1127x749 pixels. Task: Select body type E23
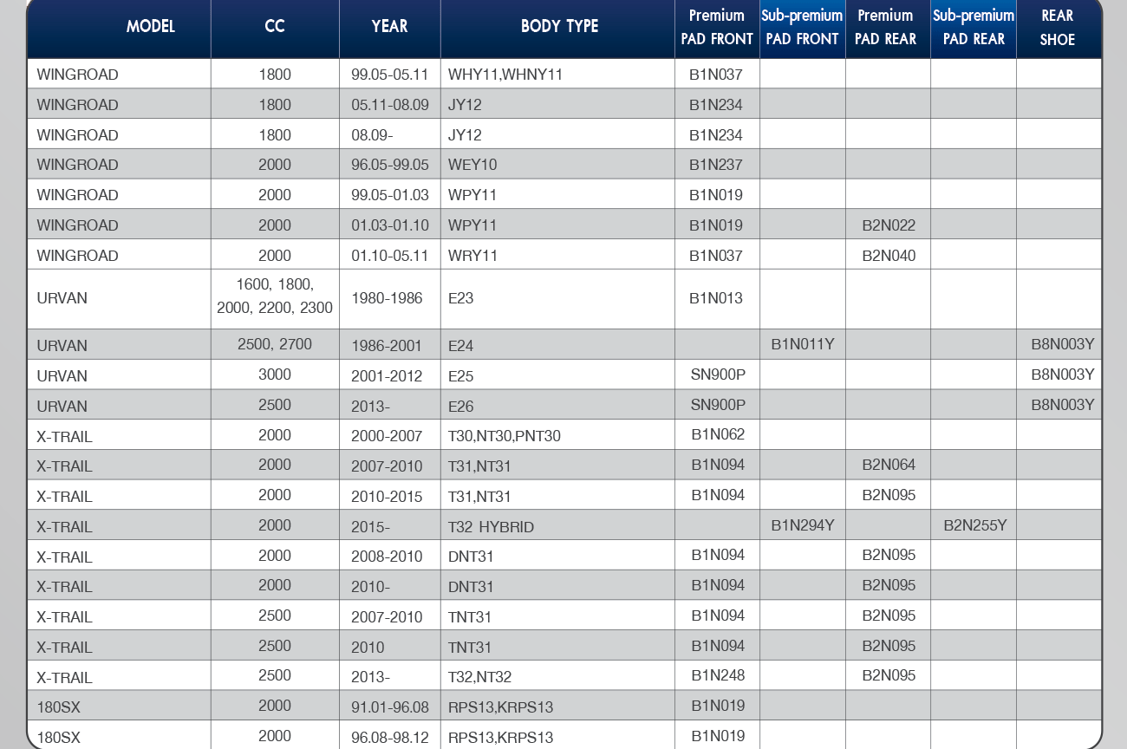pyautogui.click(x=461, y=298)
